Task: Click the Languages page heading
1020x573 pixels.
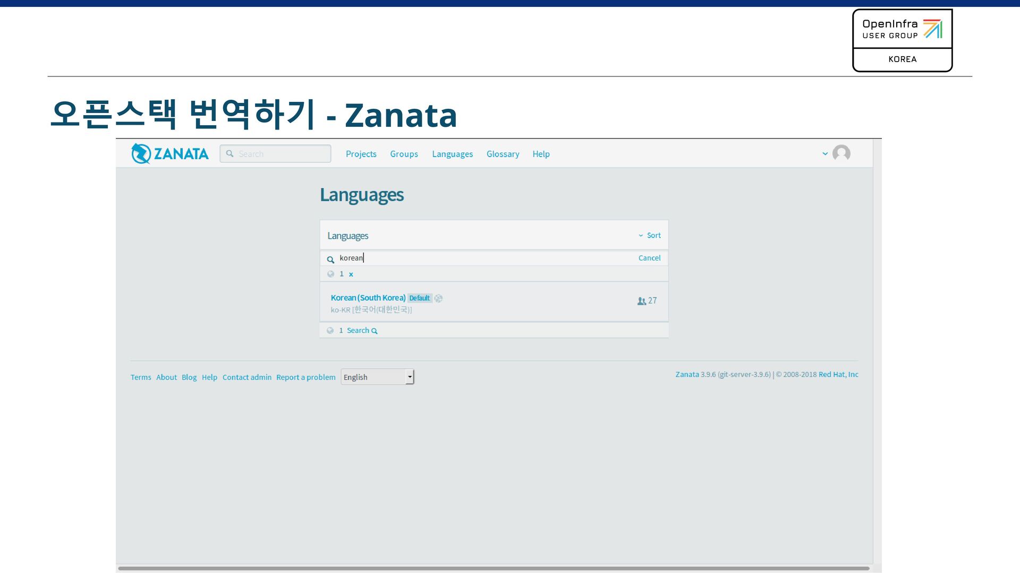Action: [361, 195]
